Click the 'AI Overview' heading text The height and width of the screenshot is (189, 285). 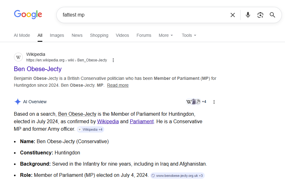[x=35, y=102]
